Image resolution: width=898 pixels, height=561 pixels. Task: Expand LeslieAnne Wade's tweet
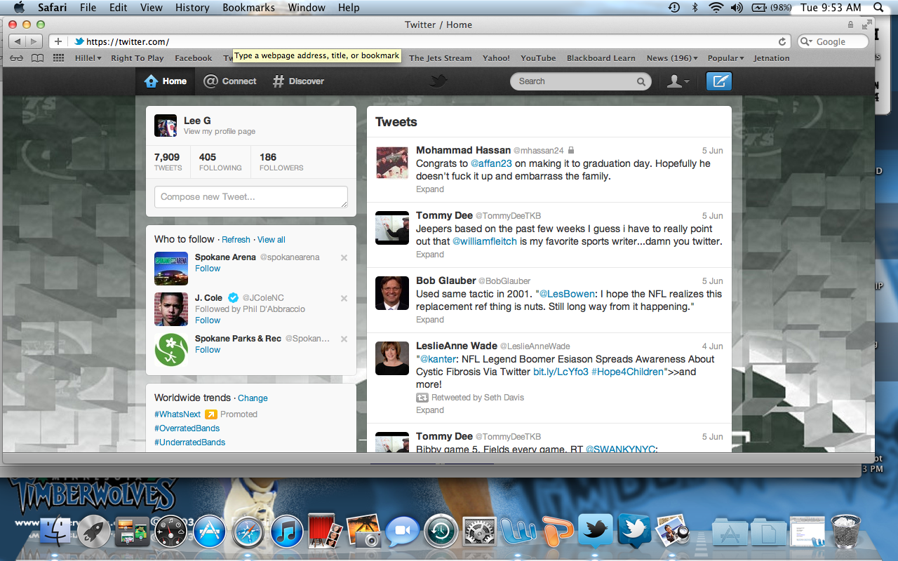[430, 410]
